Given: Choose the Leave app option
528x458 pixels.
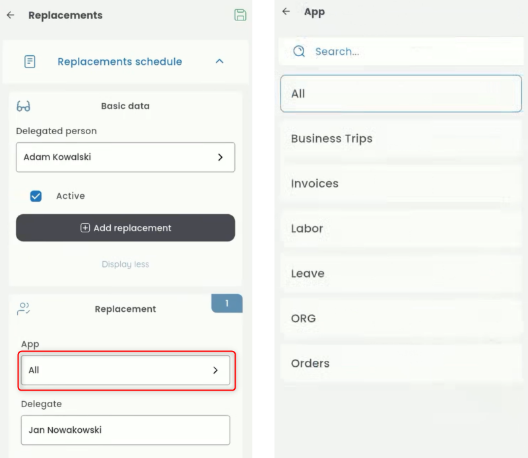Looking at the screenshot, I should coord(401,274).
